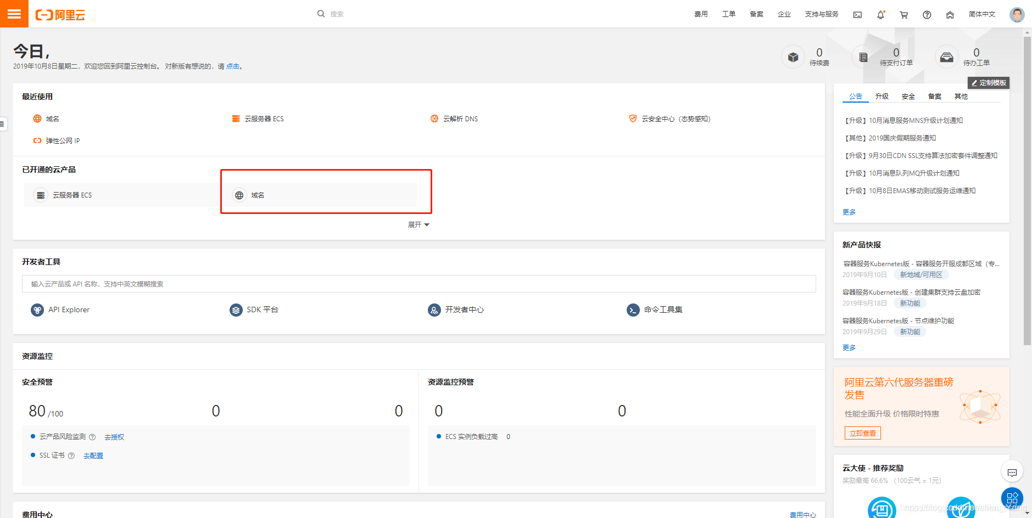The width and height of the screenshot is (1032, 518).
Task: Click the 域名 product under 已开通的云产品
Action: coord(320,195)
